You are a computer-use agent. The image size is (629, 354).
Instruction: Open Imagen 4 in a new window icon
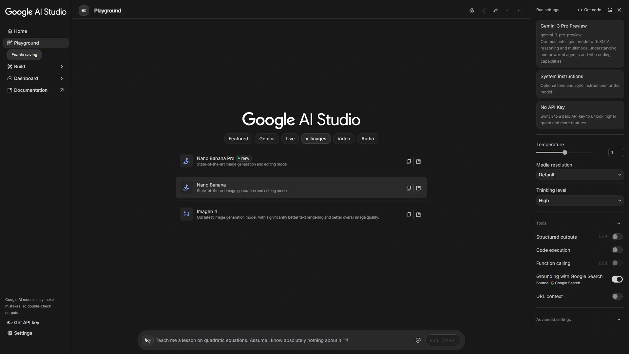point(418,214)
